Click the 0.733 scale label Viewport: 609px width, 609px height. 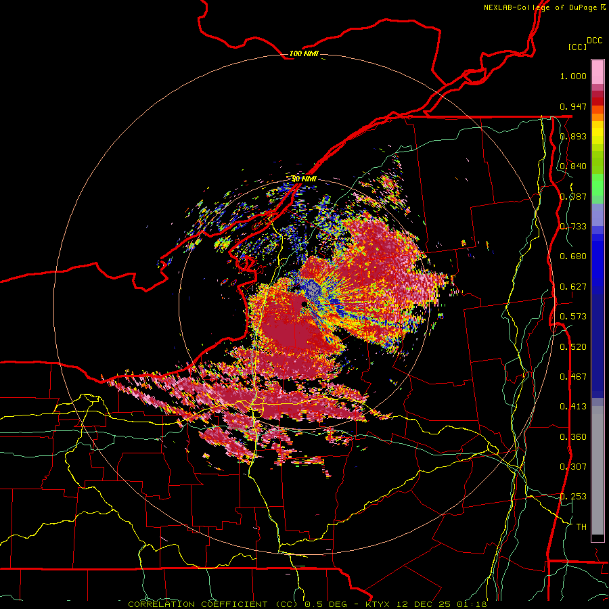click(573, 227)
